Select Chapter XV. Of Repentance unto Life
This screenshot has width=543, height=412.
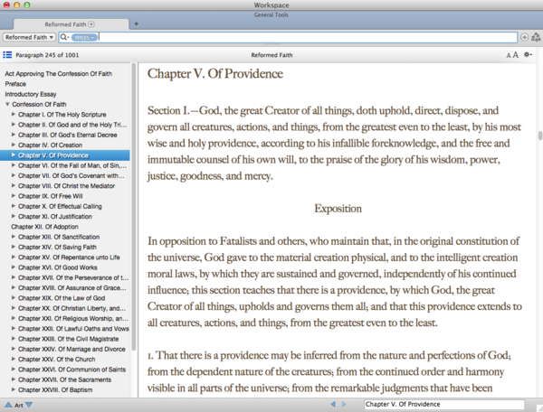click(x=69, y=257)
